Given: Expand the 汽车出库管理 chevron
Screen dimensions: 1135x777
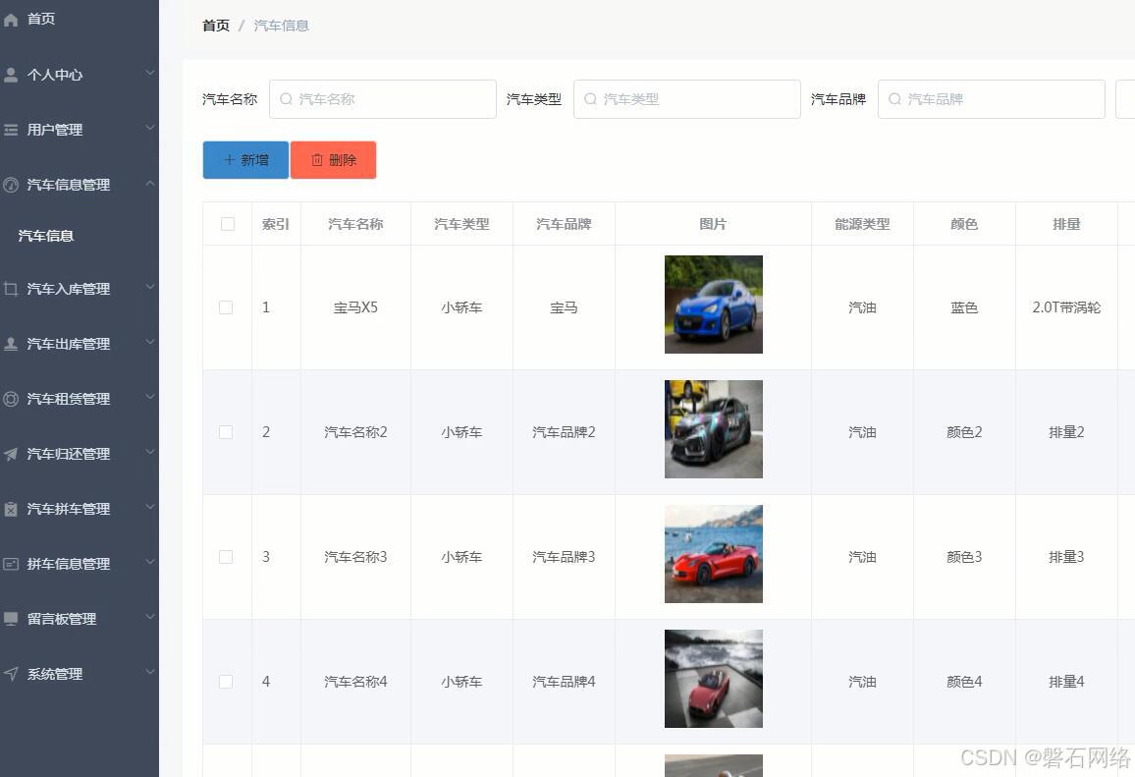Looking at the screenshot, I should 150,342.
